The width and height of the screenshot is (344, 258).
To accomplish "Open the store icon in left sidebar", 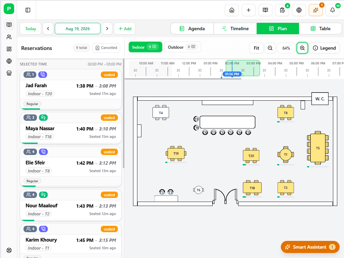I will [9, 73].
